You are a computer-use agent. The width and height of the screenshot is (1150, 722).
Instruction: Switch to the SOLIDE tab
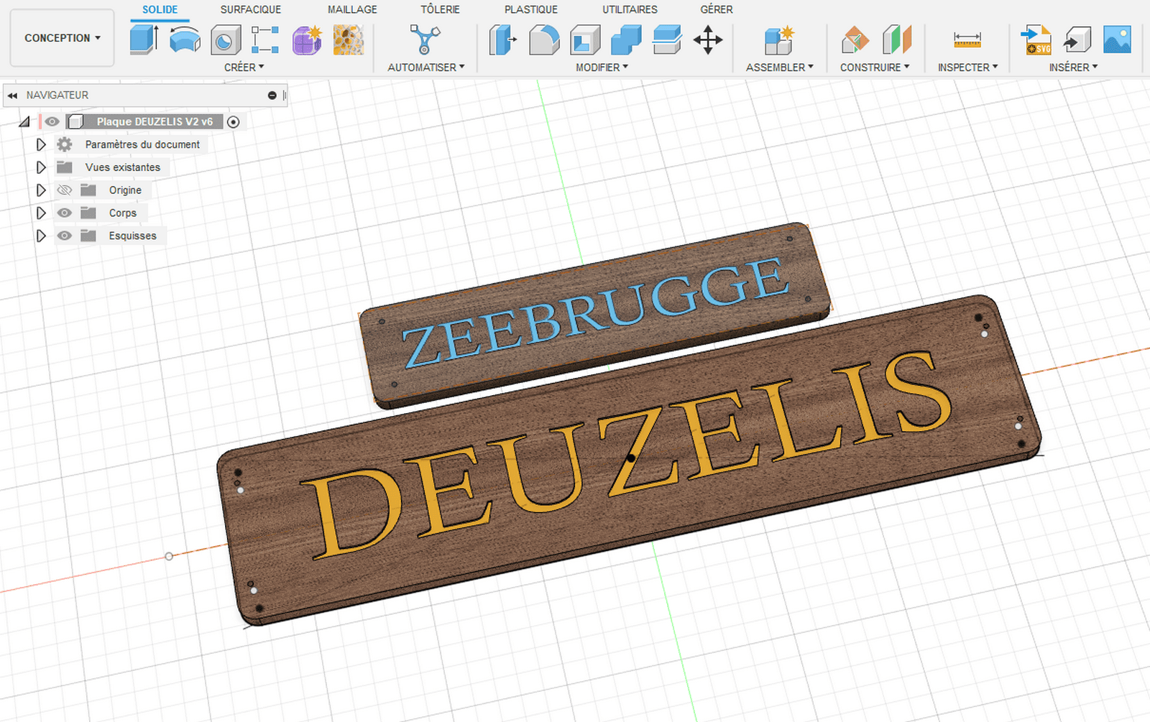click(160, 9)
